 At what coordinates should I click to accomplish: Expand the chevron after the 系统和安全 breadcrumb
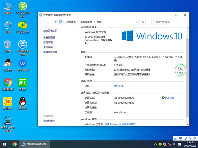coord(94,22)
